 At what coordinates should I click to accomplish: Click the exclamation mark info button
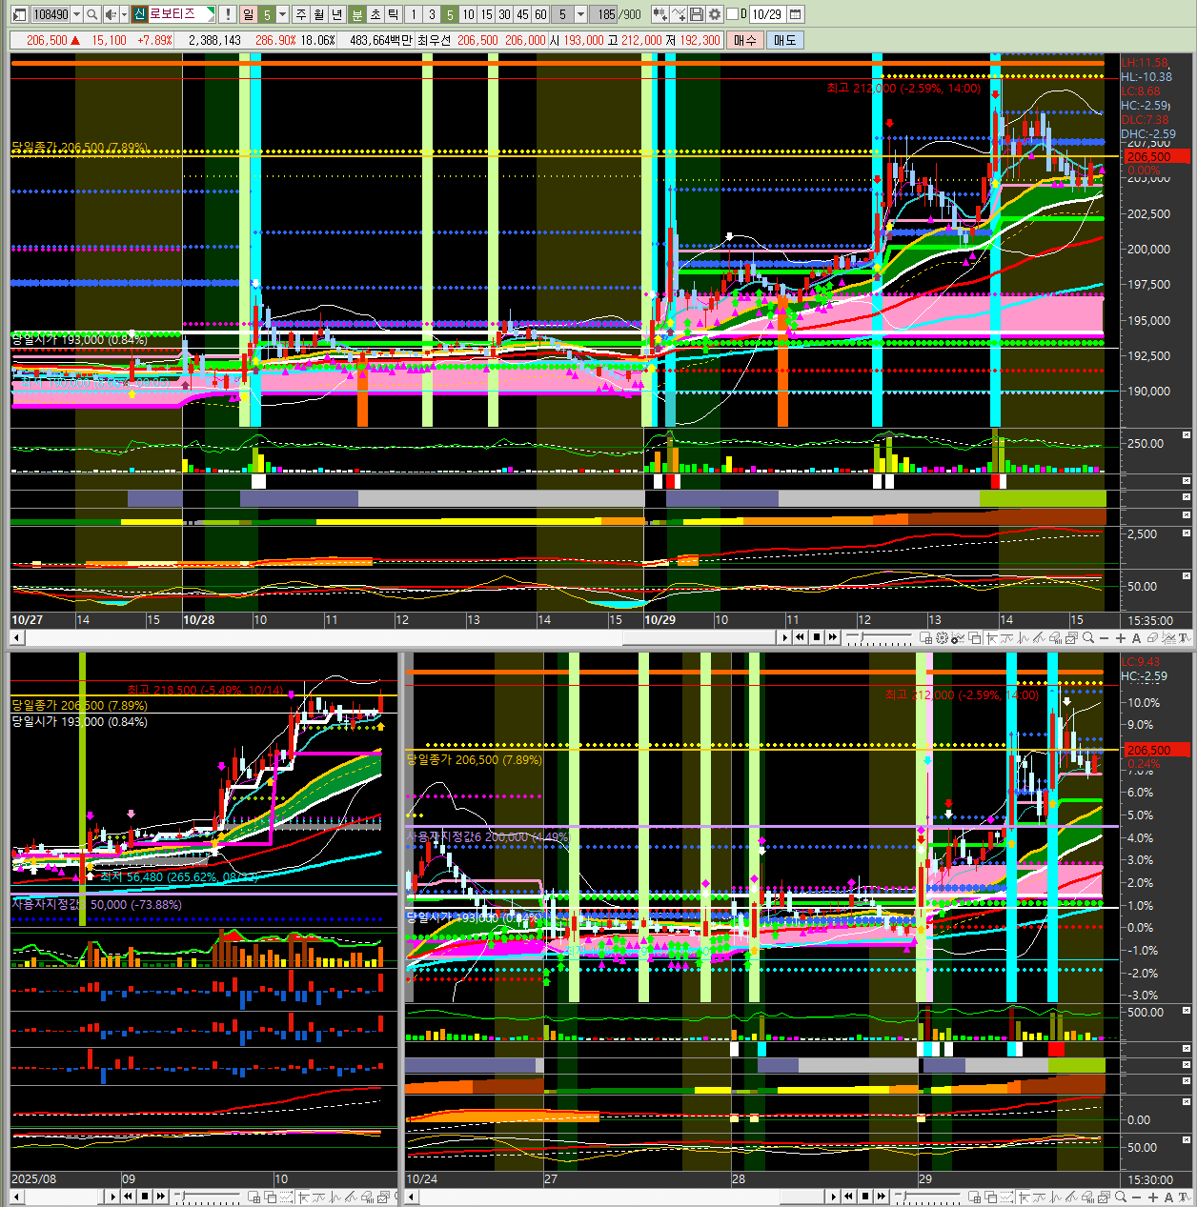pos(228,14)
